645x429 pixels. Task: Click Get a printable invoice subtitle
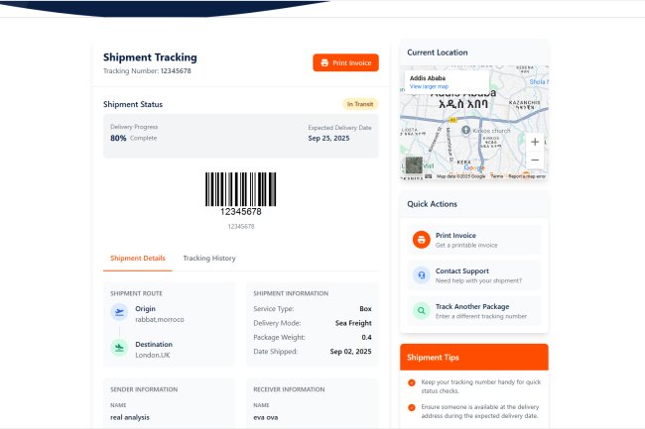click(466, 245)
